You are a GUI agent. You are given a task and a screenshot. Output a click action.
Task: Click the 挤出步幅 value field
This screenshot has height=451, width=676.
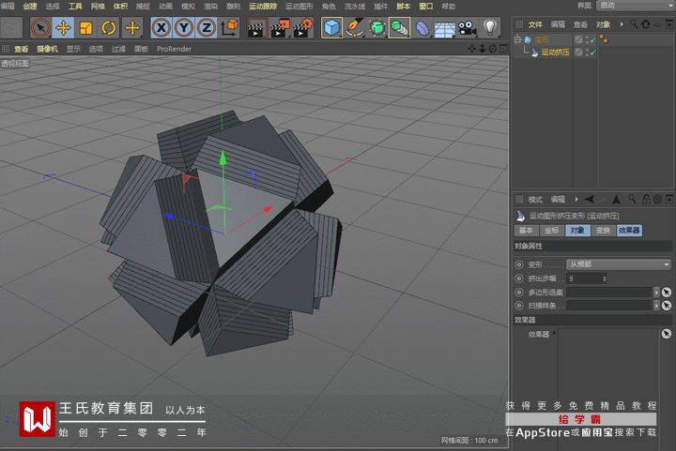click(584, 278)
